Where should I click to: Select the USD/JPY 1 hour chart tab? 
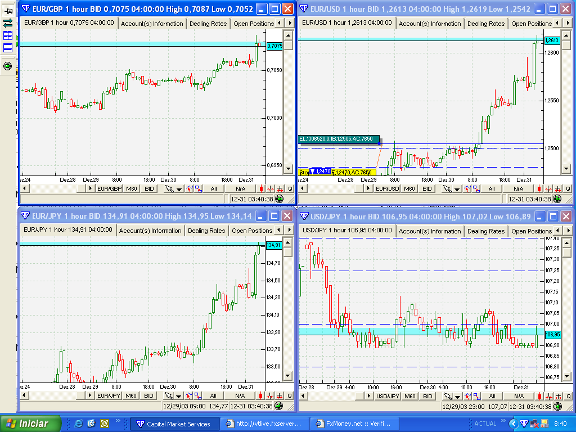click(x=347, y=230)
